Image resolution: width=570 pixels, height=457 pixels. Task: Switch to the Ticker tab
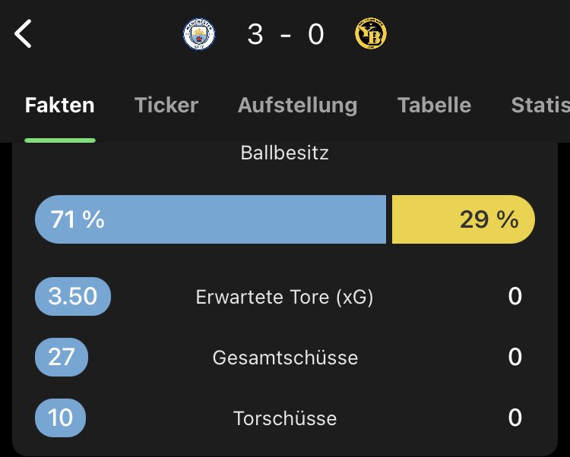click(166, 105)
